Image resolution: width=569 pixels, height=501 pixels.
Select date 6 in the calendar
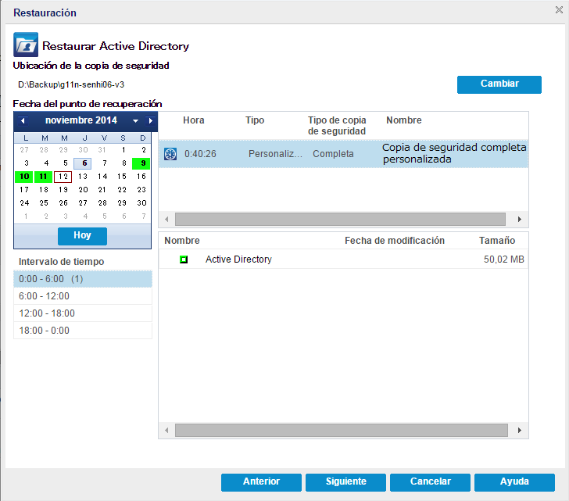pyautogui.click(x=83, y=163)
